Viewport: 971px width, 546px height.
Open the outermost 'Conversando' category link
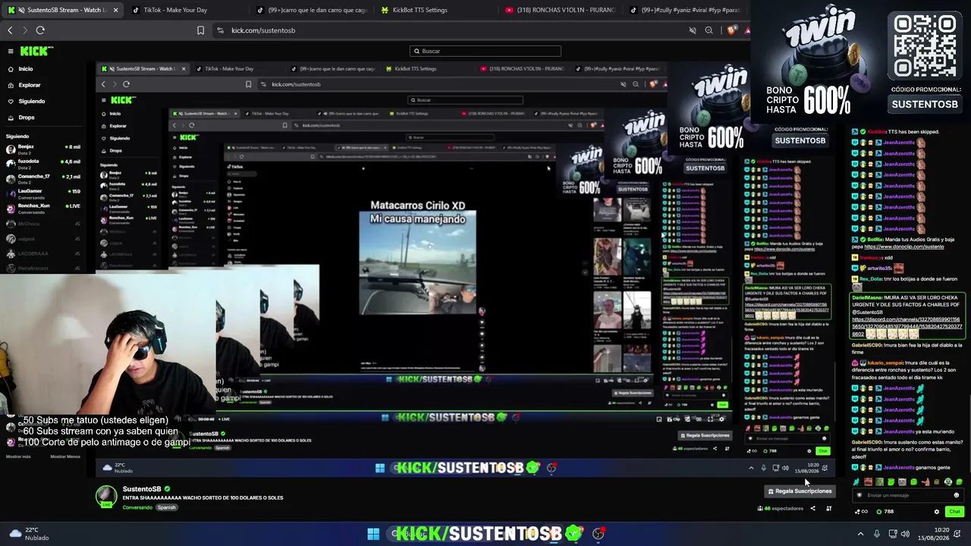point(137,507)
